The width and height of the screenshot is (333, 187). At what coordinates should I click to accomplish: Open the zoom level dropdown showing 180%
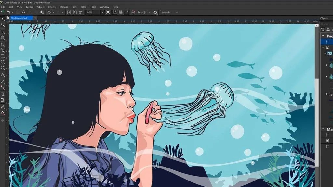tap(102, 12)
